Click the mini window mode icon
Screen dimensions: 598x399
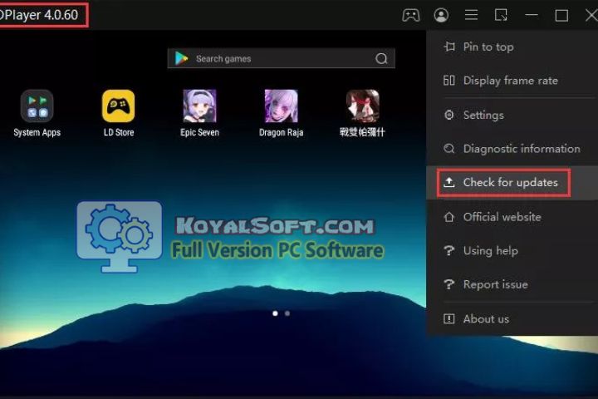point(501,15)
